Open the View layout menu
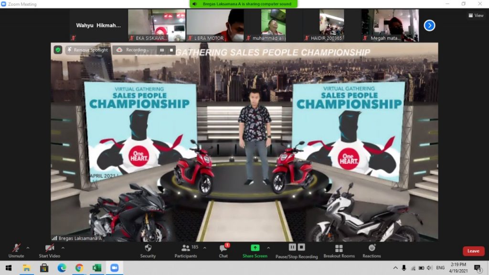The width and height of the screenshot is (489, 275). [476, 15]
